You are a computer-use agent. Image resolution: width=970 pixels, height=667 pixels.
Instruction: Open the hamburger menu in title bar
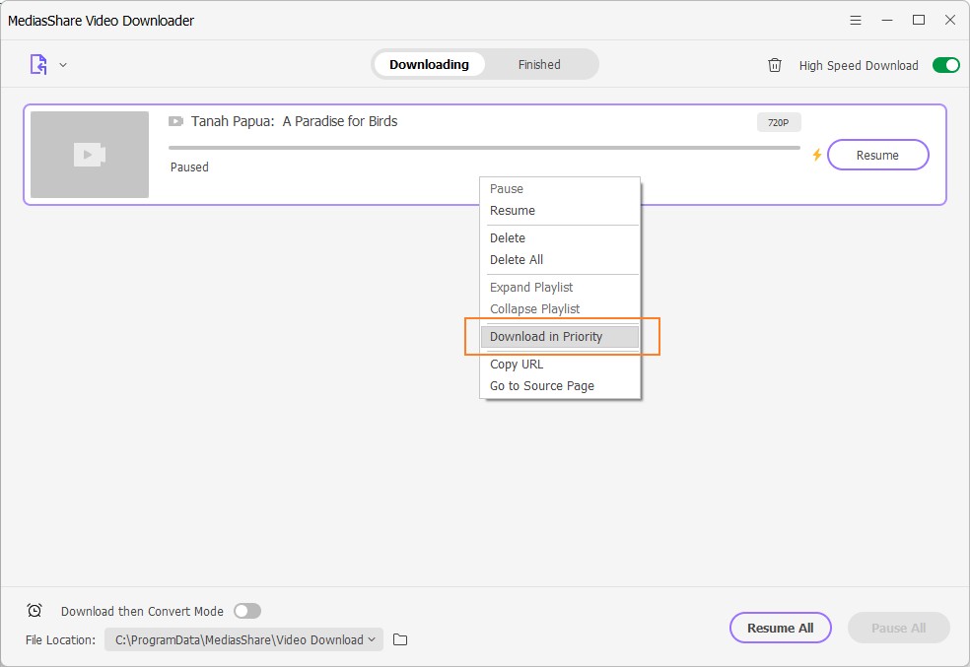[x=855, y=20]
